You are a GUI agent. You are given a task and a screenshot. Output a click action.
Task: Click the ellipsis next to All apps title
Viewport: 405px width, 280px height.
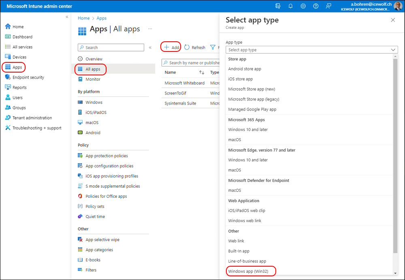point(150,29)
